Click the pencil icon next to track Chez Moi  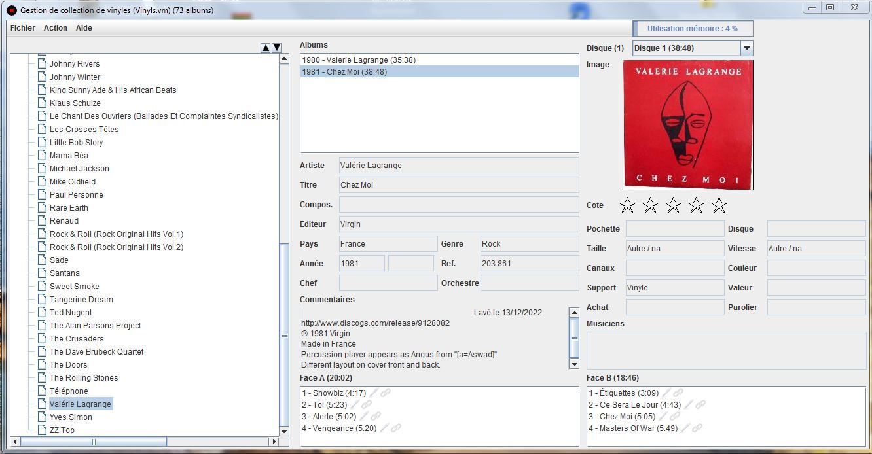[663, 416]
